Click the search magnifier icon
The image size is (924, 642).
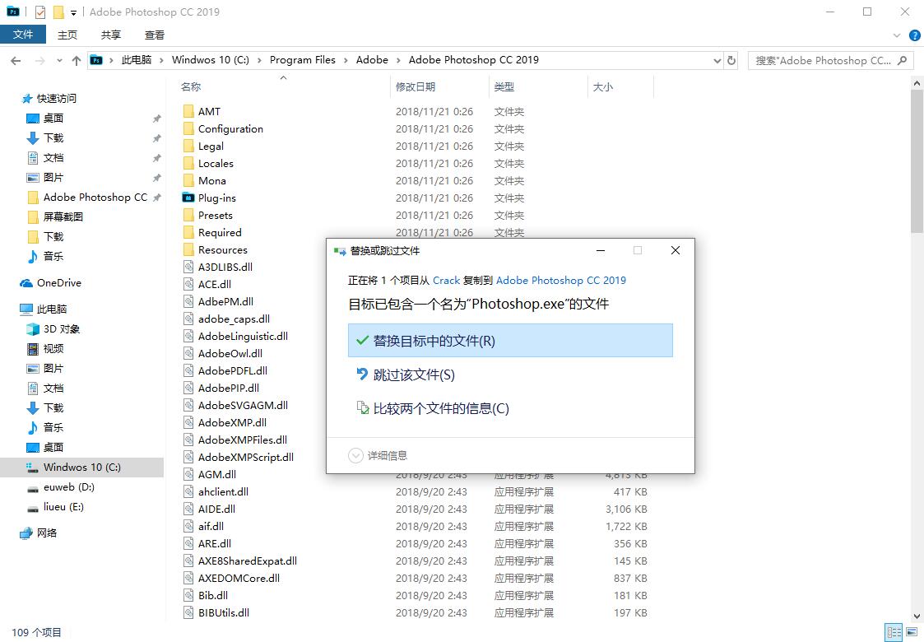[x=903, y=60]
